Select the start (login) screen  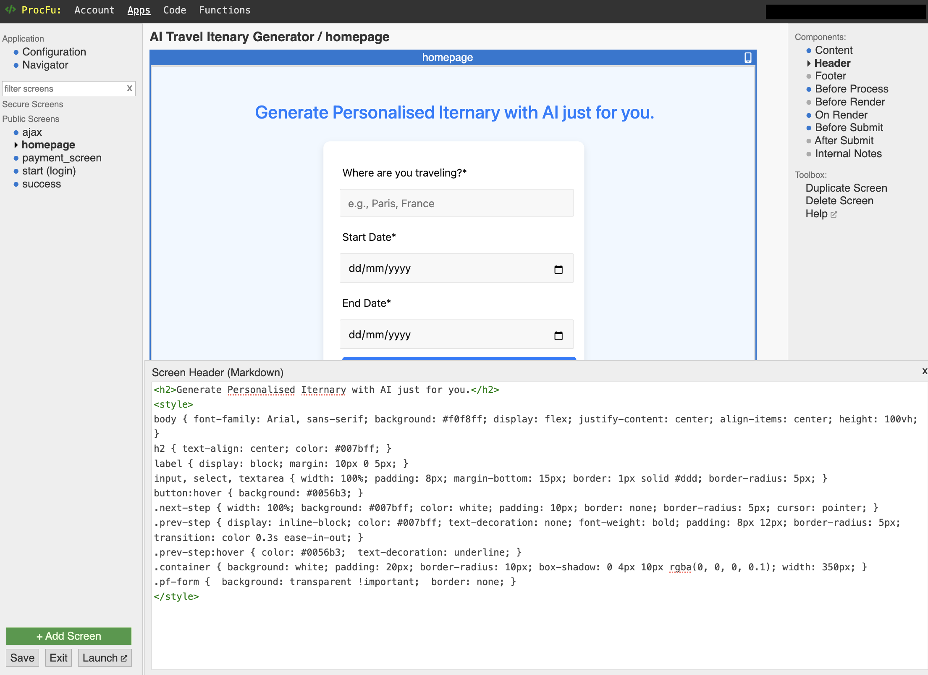tap(49, 171)
